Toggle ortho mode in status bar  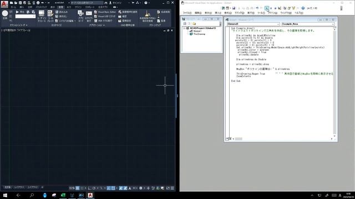pos(90,188)
